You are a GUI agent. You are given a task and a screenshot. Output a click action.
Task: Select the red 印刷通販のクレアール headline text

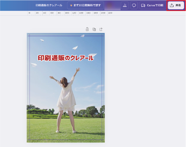(x=66, y=58)
